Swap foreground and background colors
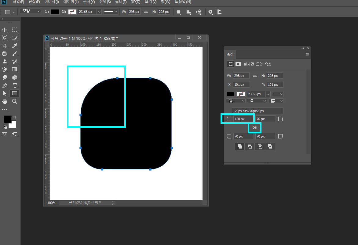358x245 pixels. coord(15,117)
